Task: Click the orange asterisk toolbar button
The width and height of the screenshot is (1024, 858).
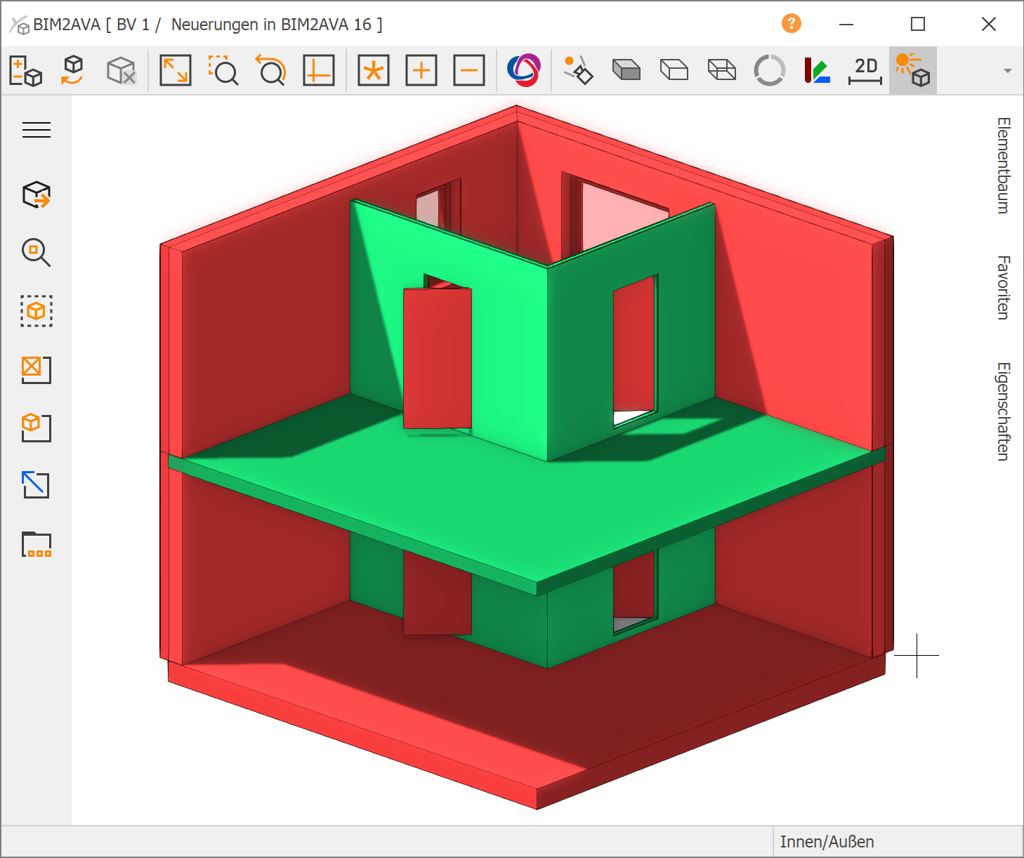Action: (374, 70)
